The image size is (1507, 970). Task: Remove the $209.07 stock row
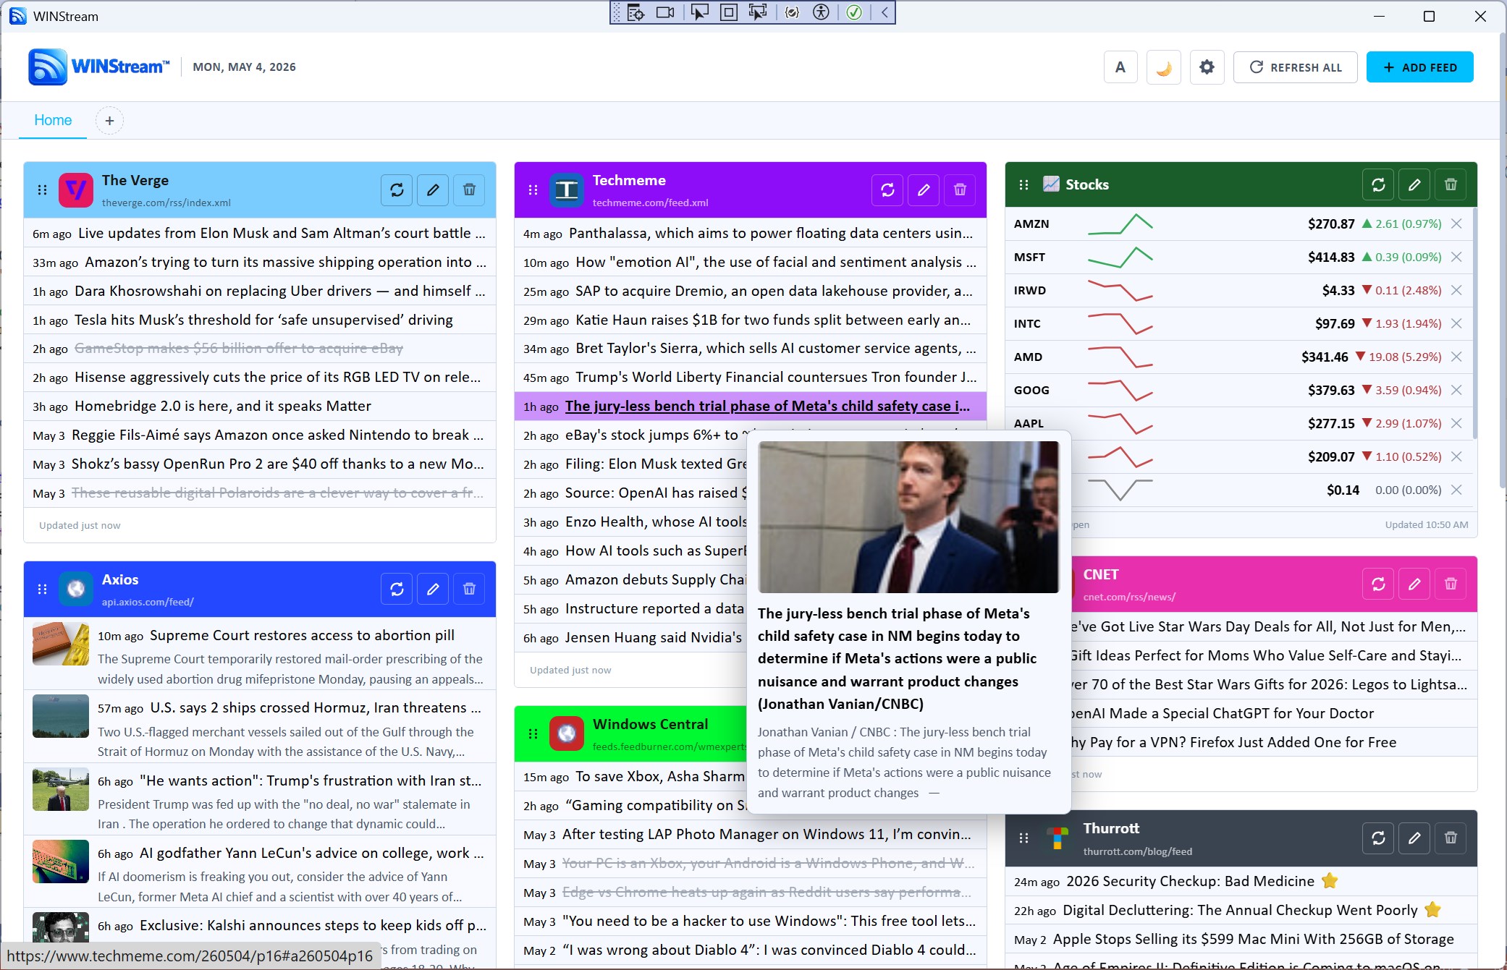(1457, 456)
